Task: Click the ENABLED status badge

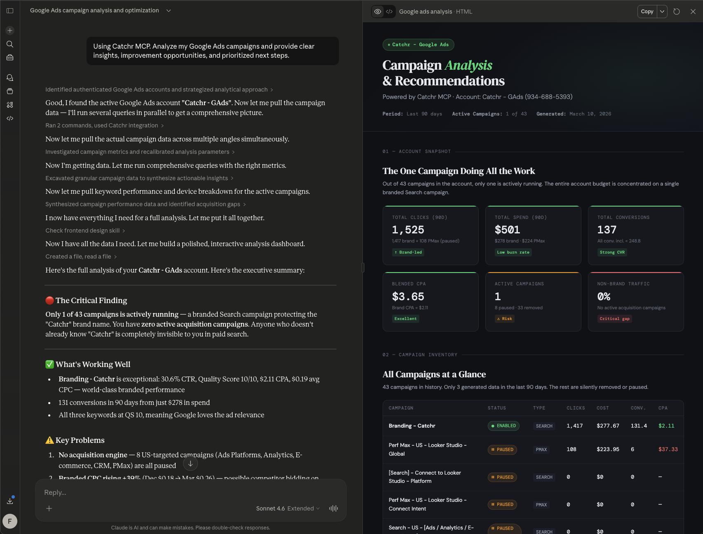Action: [x=503, y=426]
